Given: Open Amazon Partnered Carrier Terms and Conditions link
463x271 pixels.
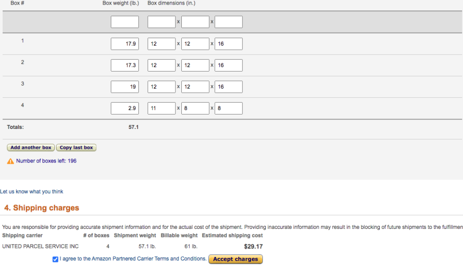Looking at the screenshot, I should coord(149,259).
